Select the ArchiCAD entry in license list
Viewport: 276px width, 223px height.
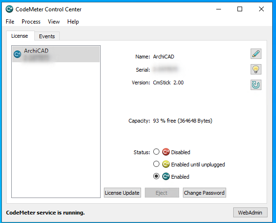pyautogui.click(x=56, y=54)
